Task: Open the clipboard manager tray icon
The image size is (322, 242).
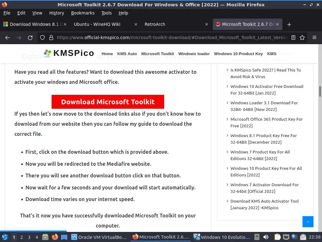Action: [277, 237]
